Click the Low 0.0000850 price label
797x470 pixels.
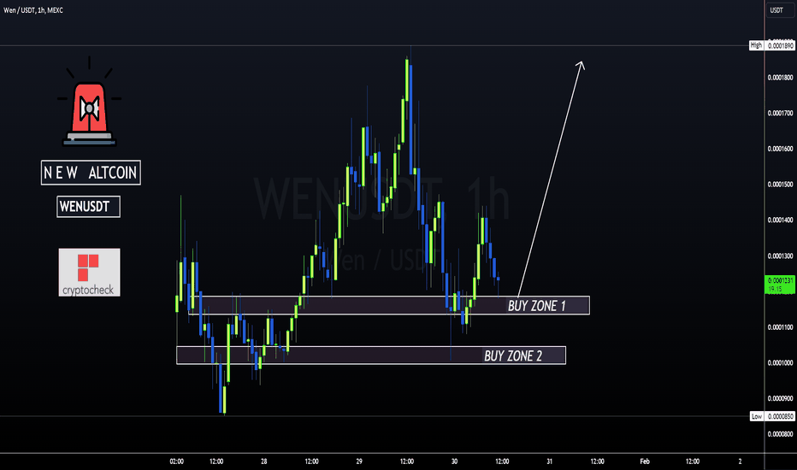772,417
